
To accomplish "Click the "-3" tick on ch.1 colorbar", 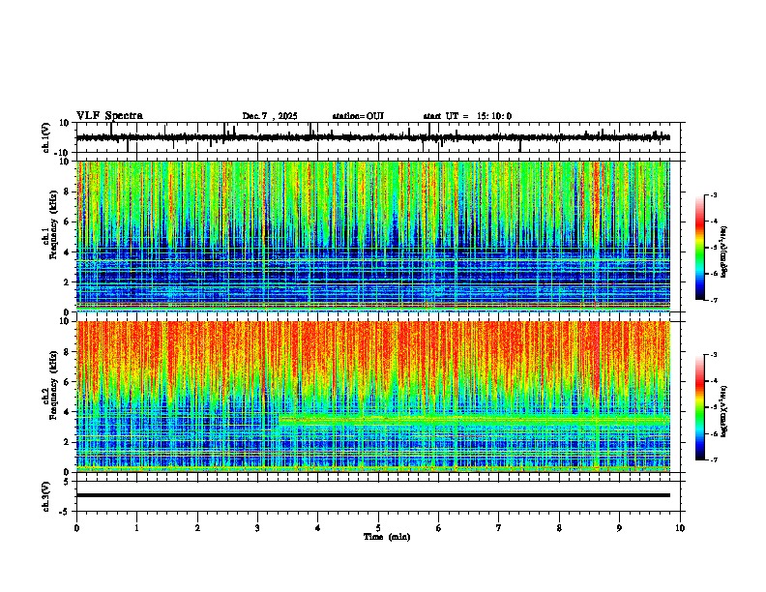I will [x=713, y=194].
